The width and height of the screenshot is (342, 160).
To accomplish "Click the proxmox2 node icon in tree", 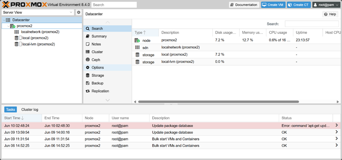I will (13, 26).
